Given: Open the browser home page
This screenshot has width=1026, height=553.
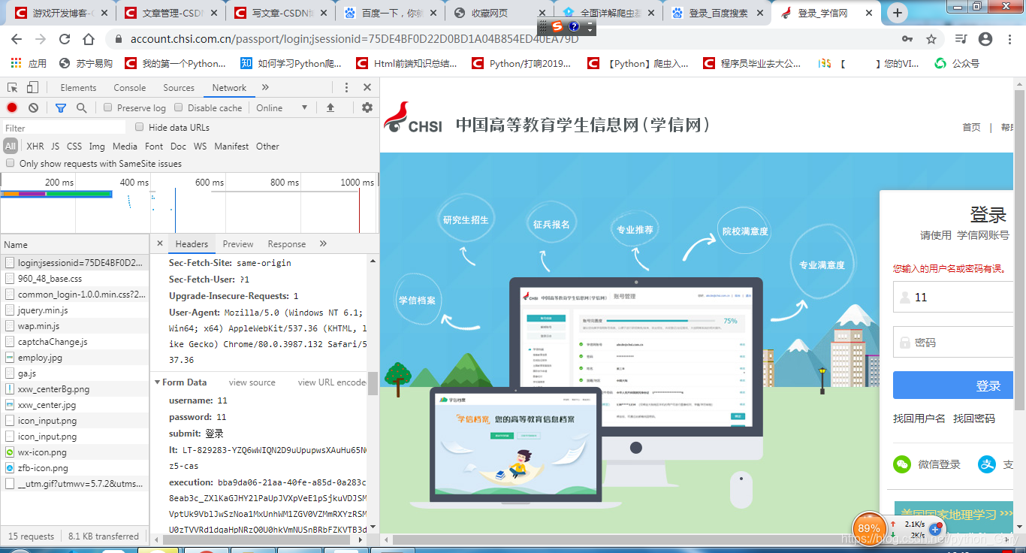Looking at the screenshot, I should 89,39.
